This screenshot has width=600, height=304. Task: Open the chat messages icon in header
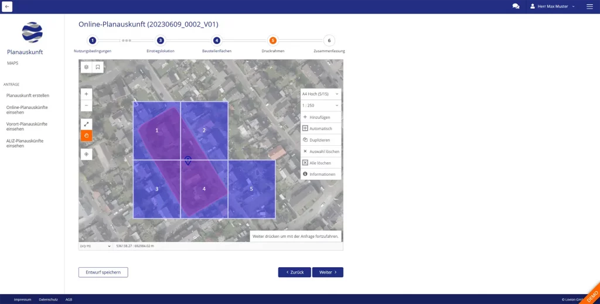516,6
